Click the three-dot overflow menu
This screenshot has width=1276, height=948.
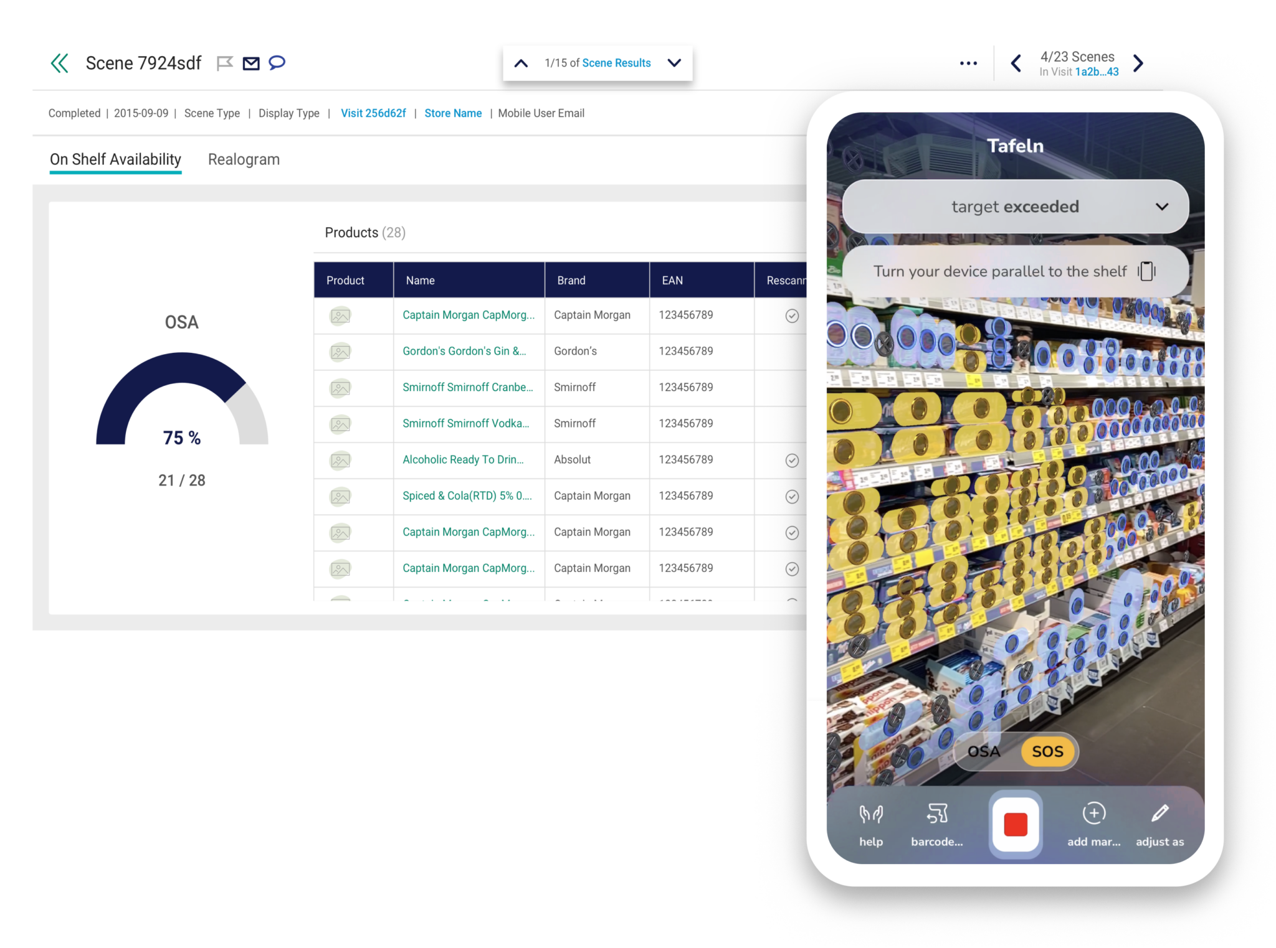(969, 63)
